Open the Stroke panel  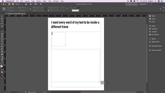pos(152,26)
